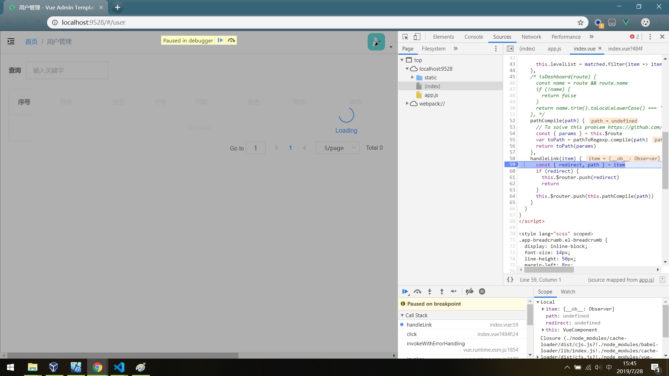Click the Step icon in debugger toolbar
Screen dimensions: 669x376
point(454,292)
